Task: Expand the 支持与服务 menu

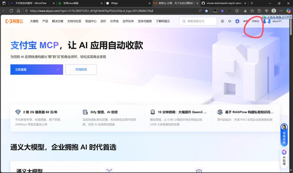Action: click(145, 21)
